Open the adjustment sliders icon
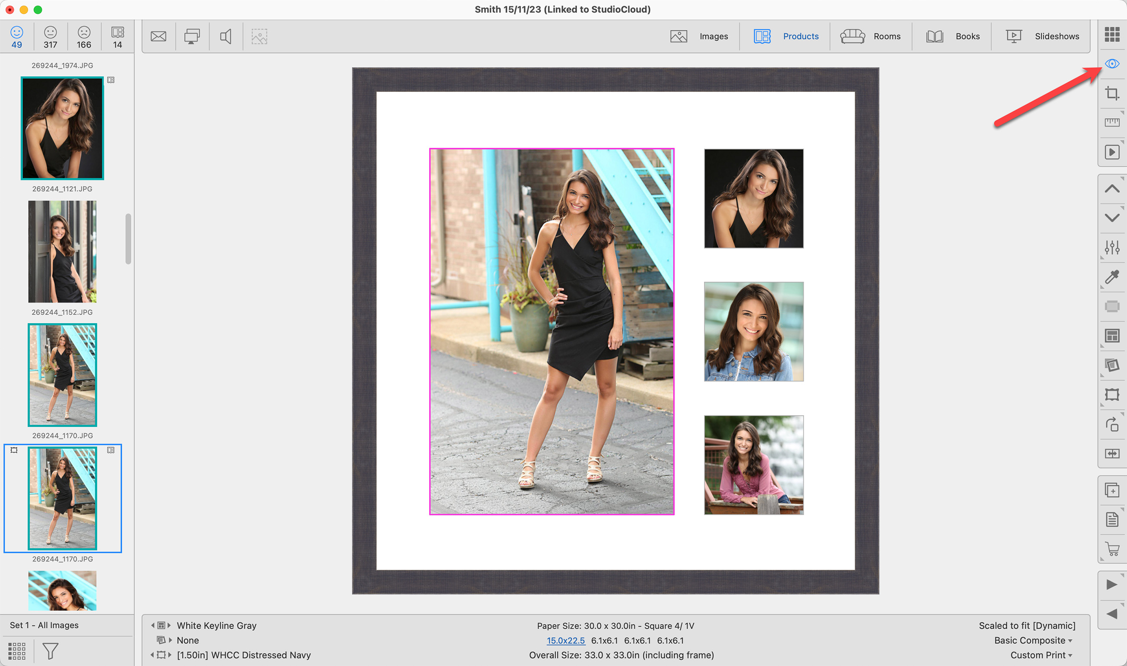Image resolution: width=1127 pixels, height=666 pixels. click(x=1112, y=247)
